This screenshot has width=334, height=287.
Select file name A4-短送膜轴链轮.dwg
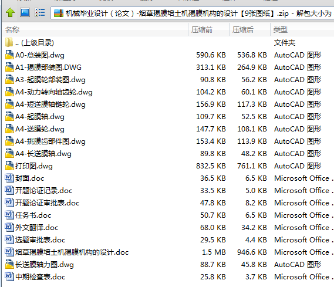50,104
